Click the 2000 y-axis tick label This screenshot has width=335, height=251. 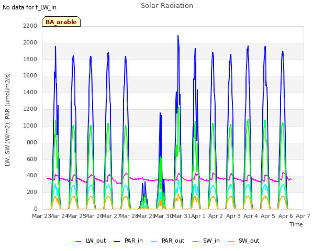[x=30, y=42]
